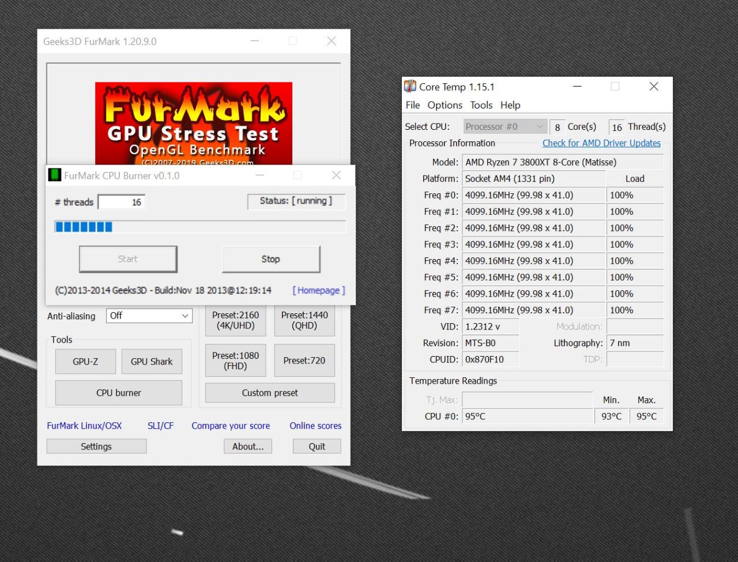Launch GPU-Z from FurMark Tools

(x=85, y=362)
